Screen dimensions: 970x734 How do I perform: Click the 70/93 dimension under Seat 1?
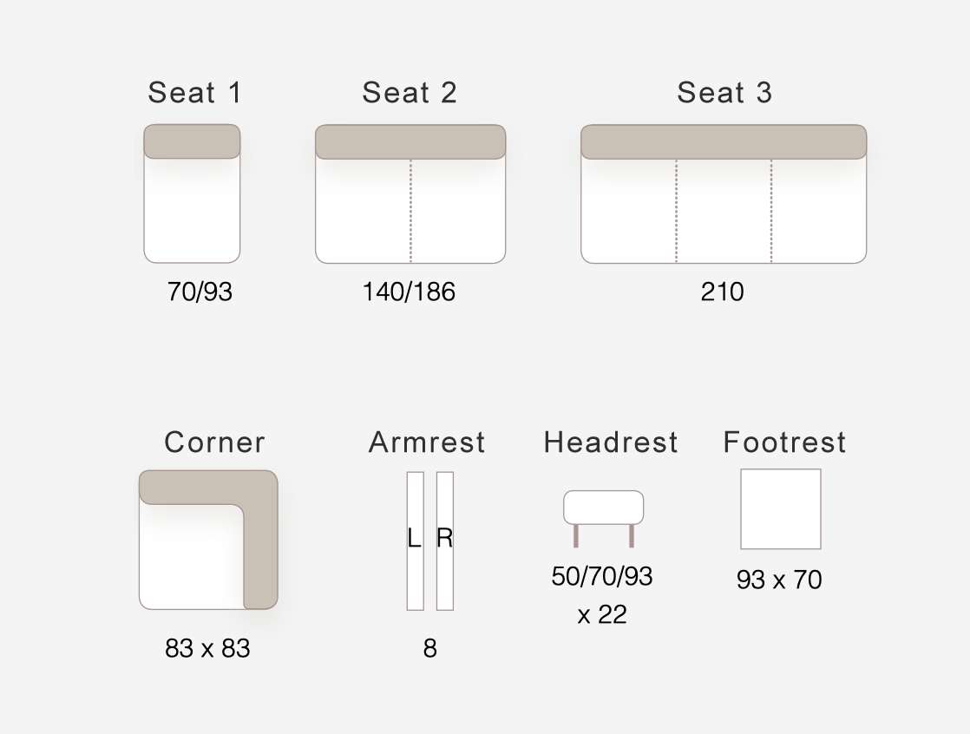pyautogui.click(x=200, y=292)
